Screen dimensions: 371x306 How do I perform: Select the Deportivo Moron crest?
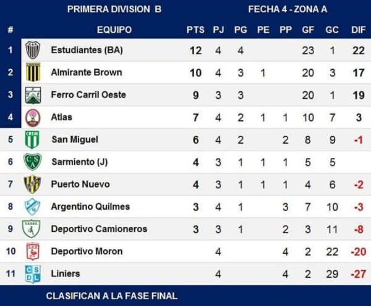(32, 251)
